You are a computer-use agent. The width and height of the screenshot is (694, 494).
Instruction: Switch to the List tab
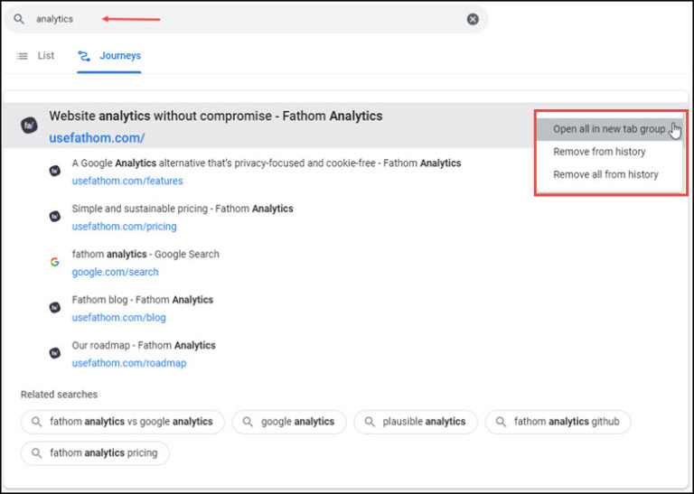pyautogui.click(x=35, y=56)
